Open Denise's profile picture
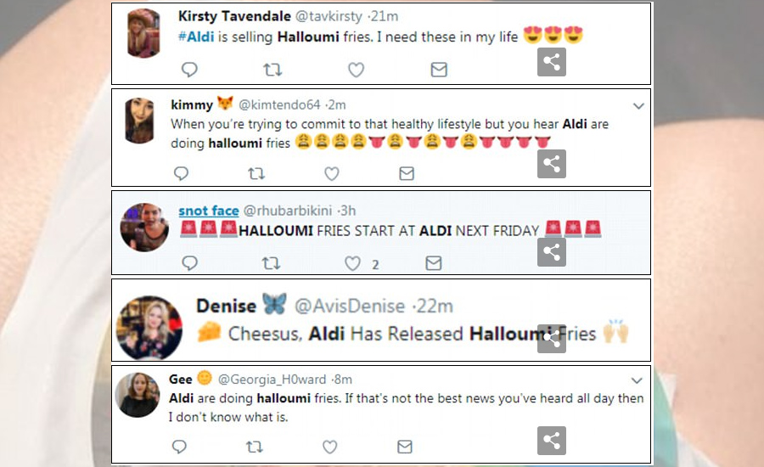 (149, 327)
